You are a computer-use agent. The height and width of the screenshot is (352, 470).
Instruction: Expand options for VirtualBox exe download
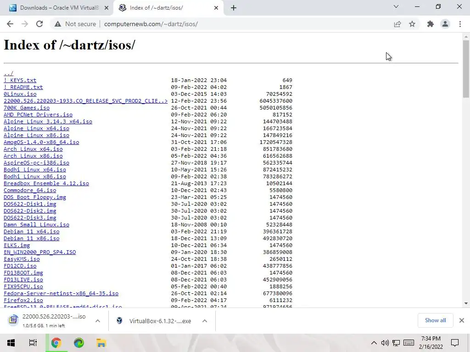tap(205, 321)
